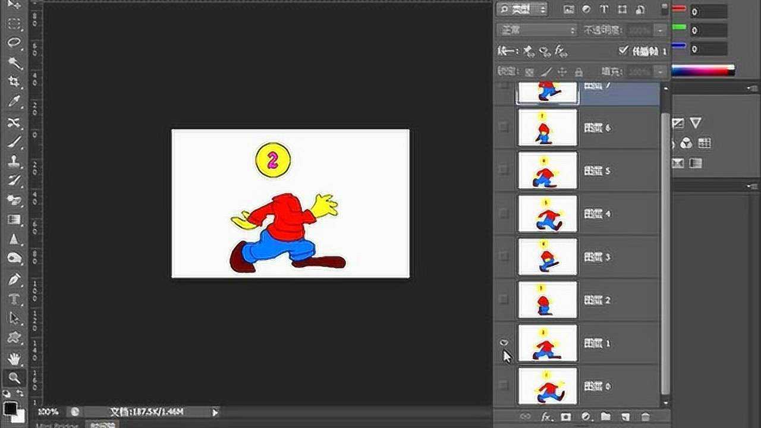Select the Magic Wand tool
The image size is (761, 428).
(14, 64)
